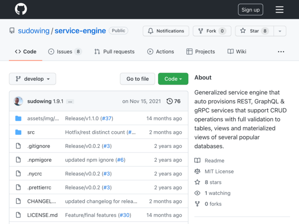
Task: Click the scale icon beside MIT License
Action: (x=197, y=171)
